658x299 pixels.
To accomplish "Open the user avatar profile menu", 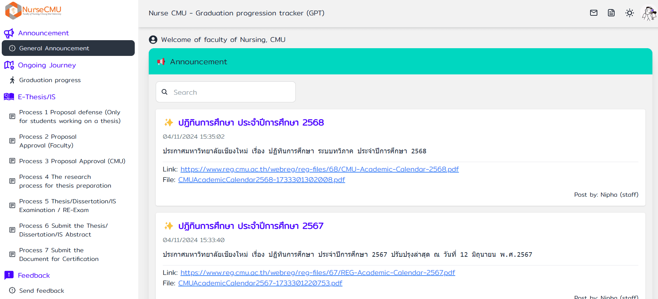I will click(x=649, y=13).
